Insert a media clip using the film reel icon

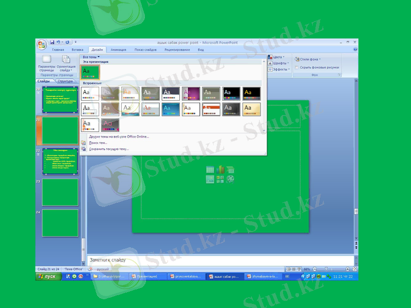230,179
